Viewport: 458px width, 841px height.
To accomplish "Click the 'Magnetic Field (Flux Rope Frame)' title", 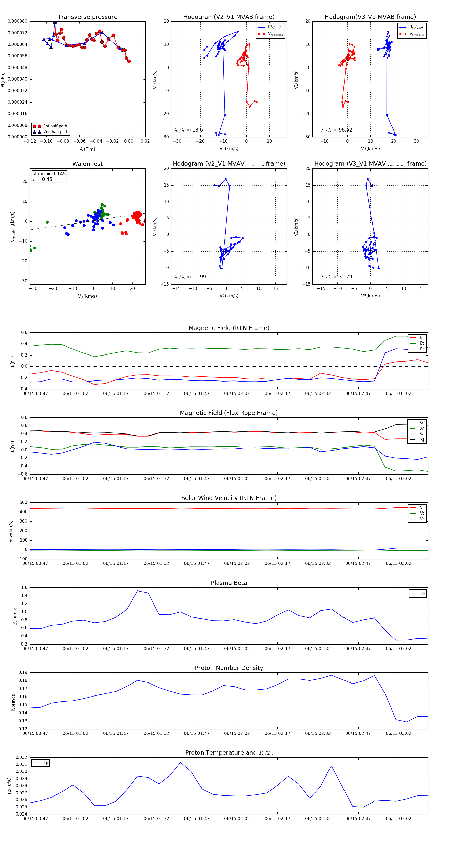I will [229, 413].
